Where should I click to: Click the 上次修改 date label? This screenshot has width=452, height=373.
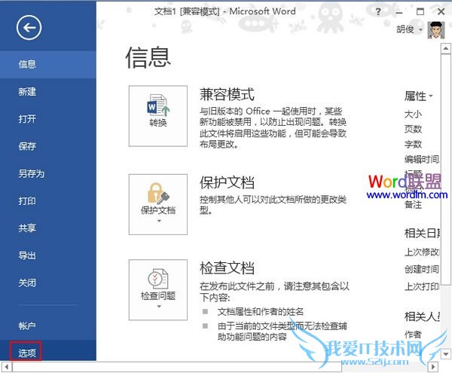point(422,252)
